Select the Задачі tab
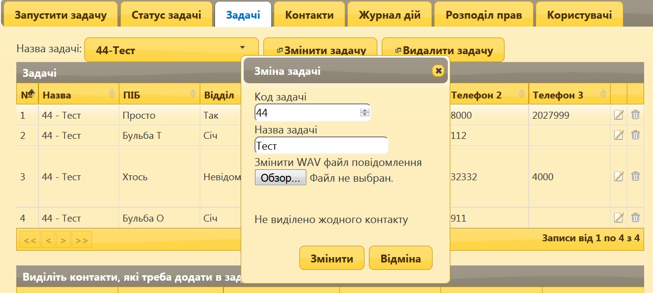Screen dimensions: 653x293 [243, 15]
